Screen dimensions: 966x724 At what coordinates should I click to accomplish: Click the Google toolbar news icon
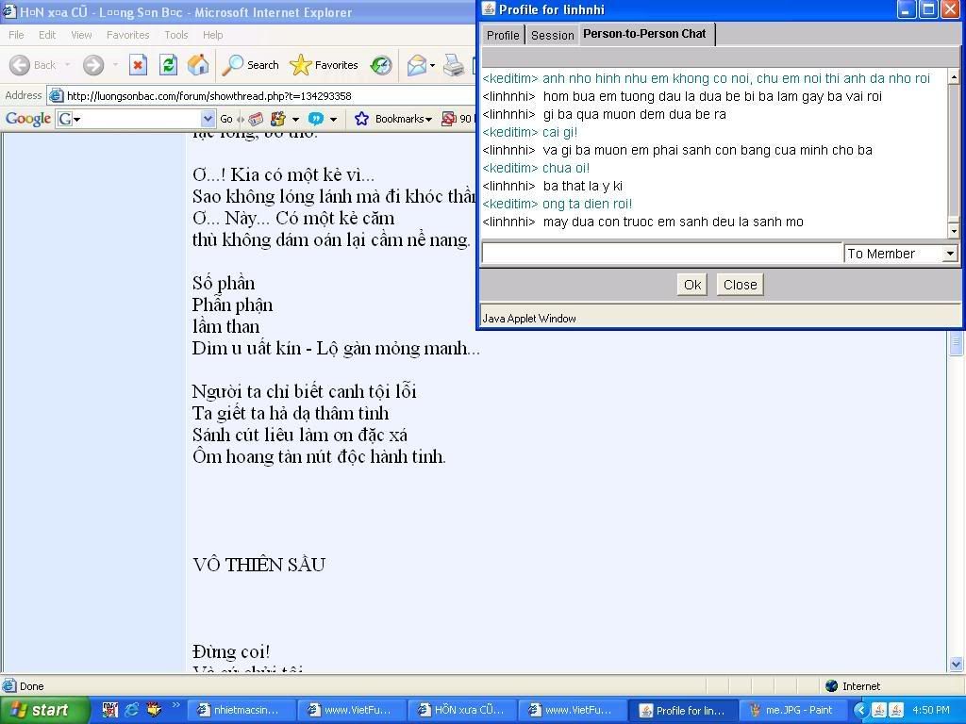pyautogui.click(x=257, y=119)
